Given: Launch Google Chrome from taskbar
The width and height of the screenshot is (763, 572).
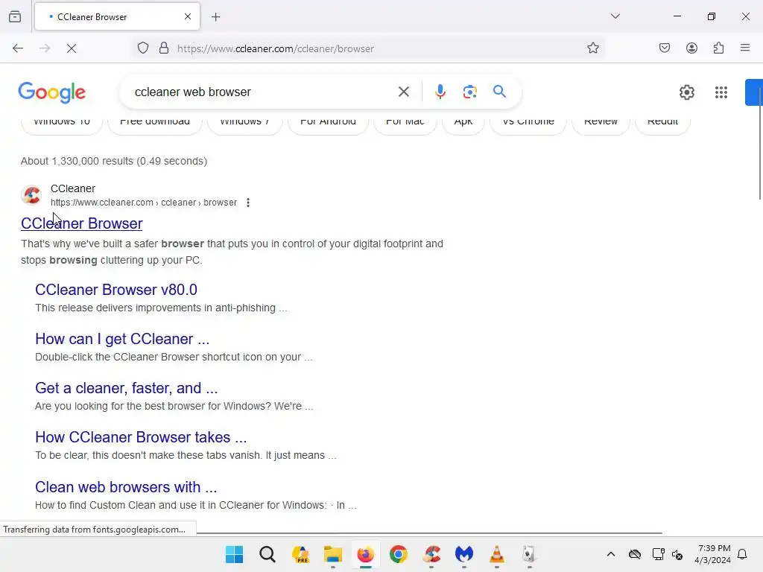Looking at the screenshot, I should click(398, 554).
